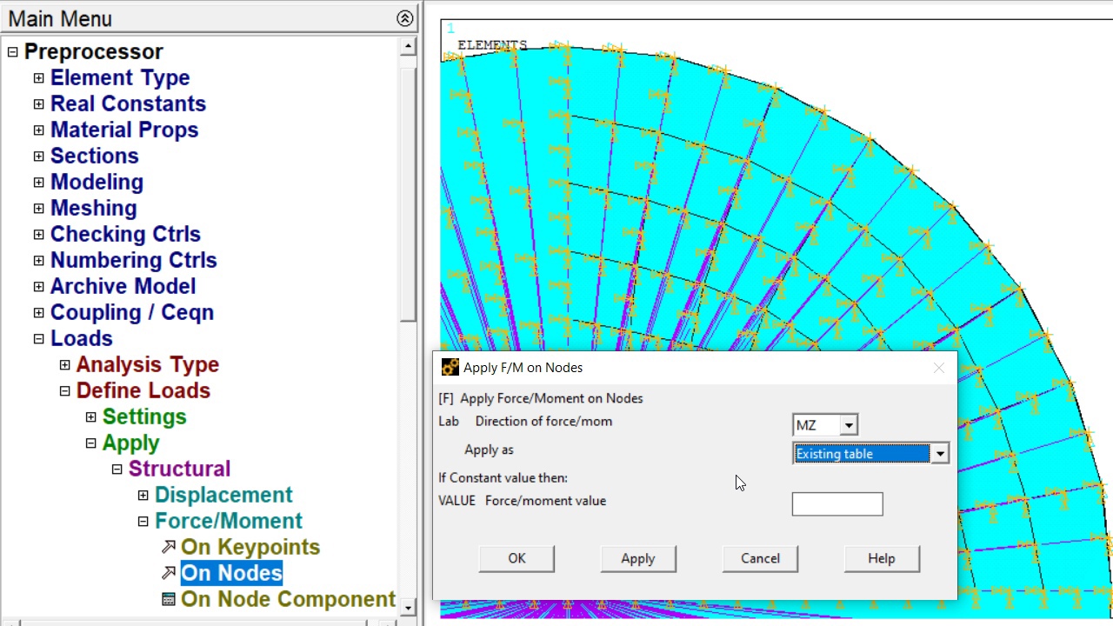This screenshot has width=1113, height=626.
Task: Expand the Archive Model node
Action: (x=39, y=287)
